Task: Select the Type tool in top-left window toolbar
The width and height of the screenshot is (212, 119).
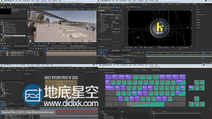Action: (x=20, y=4)
